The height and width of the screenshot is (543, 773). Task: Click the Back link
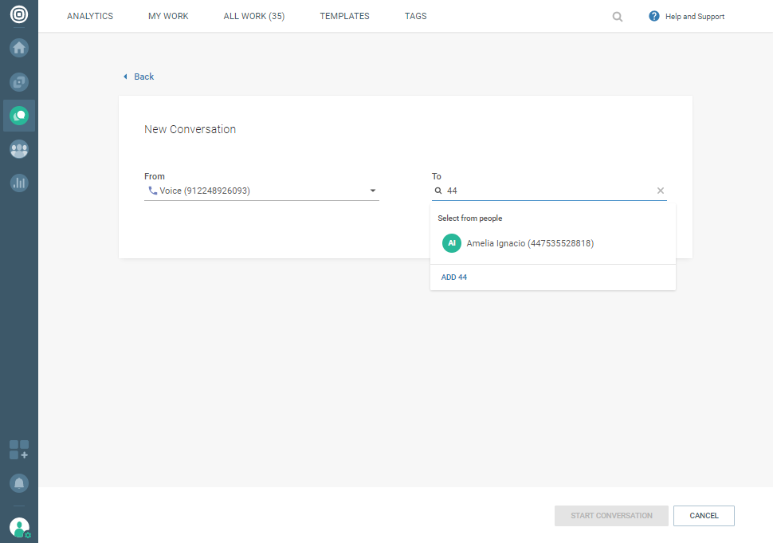(x=143, y=77)
